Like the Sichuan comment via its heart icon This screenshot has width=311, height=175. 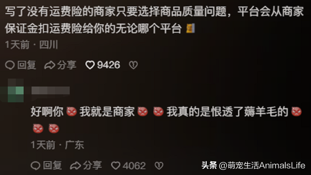click(x=90, y=65)
